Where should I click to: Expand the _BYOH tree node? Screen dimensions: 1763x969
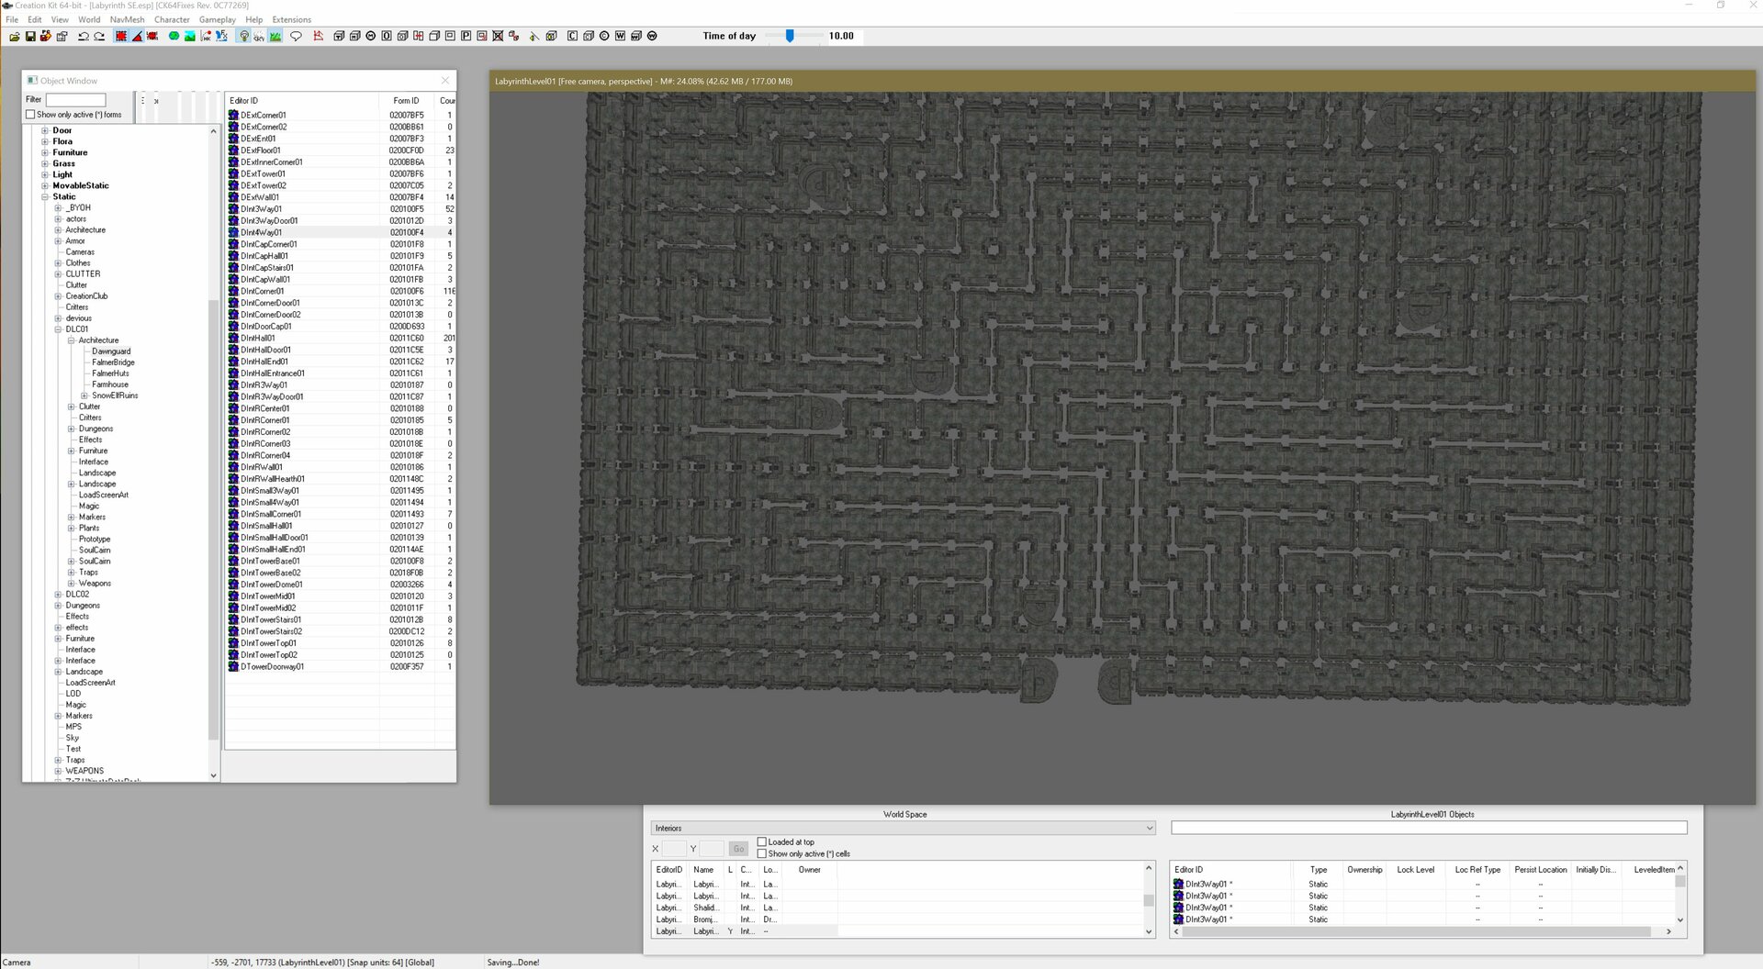click(58, 207)
